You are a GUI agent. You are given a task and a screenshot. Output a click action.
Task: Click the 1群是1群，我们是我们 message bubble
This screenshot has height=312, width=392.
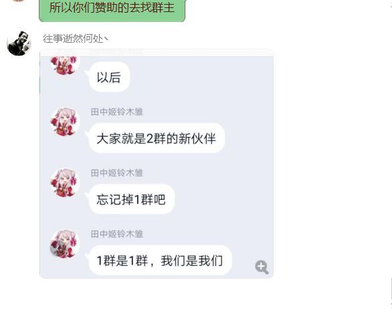pyautogui.click(x=160, y=261)
